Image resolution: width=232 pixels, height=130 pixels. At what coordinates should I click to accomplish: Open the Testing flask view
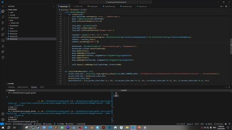point(3,46)
